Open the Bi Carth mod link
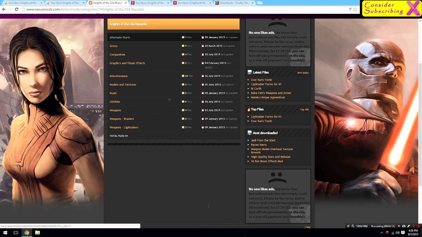Image resolution: width=422 pixels, height=237 pixels. point(256,89)
